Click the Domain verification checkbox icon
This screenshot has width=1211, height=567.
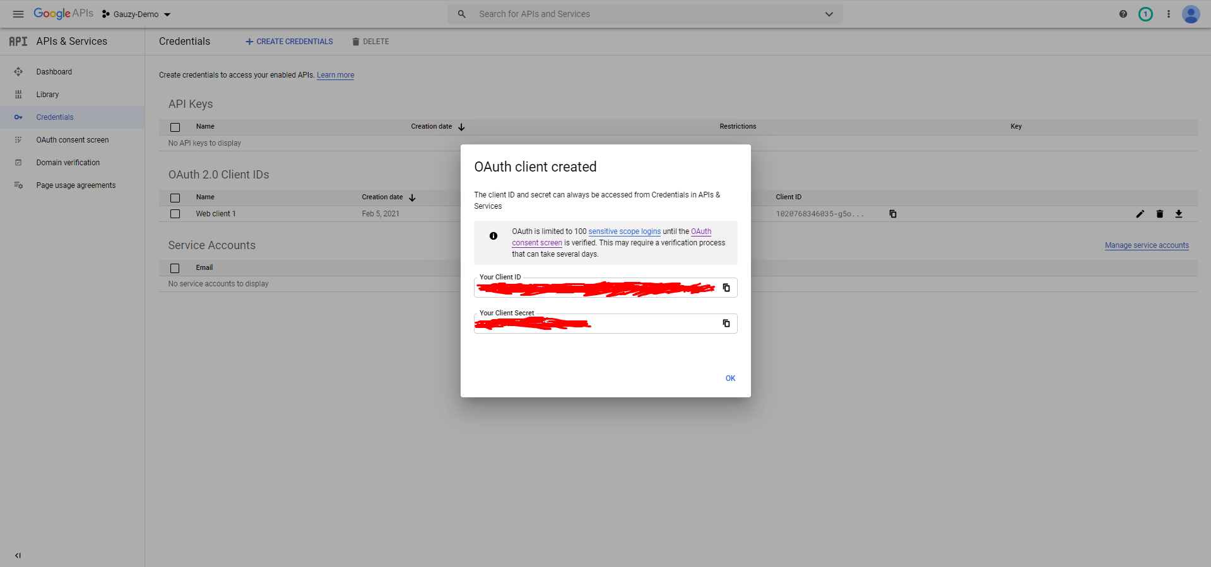point(18,163)
